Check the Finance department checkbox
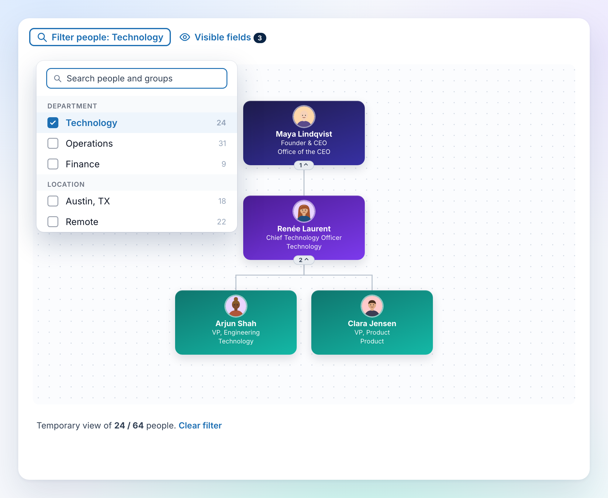 coord(53,164)
